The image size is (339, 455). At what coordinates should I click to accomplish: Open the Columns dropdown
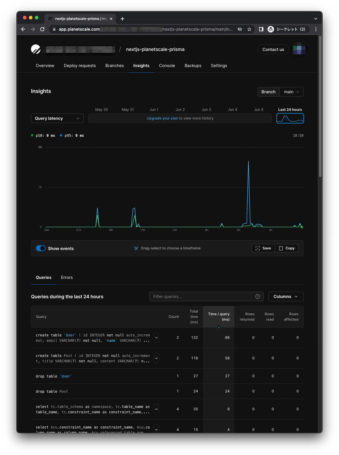click(286, 296)
